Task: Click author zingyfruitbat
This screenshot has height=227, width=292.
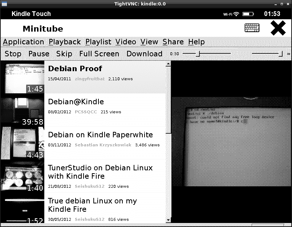Action: pyautogui.click(x=90, y=79)
